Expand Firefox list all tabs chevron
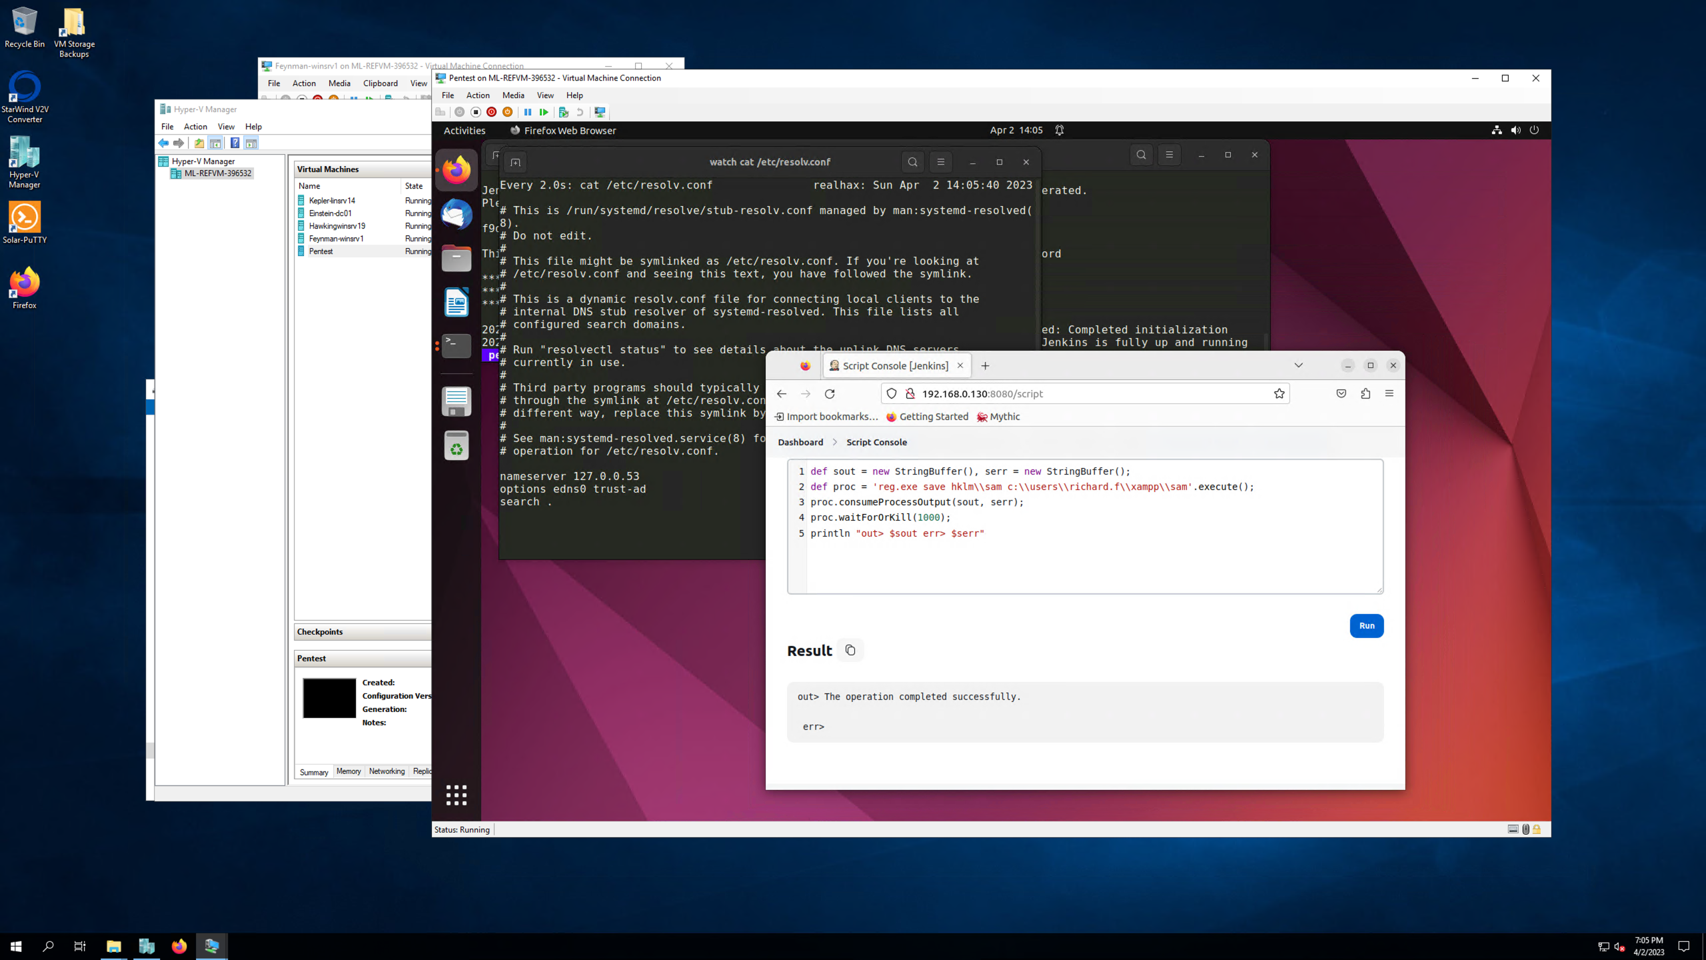 click(1298, 365)
